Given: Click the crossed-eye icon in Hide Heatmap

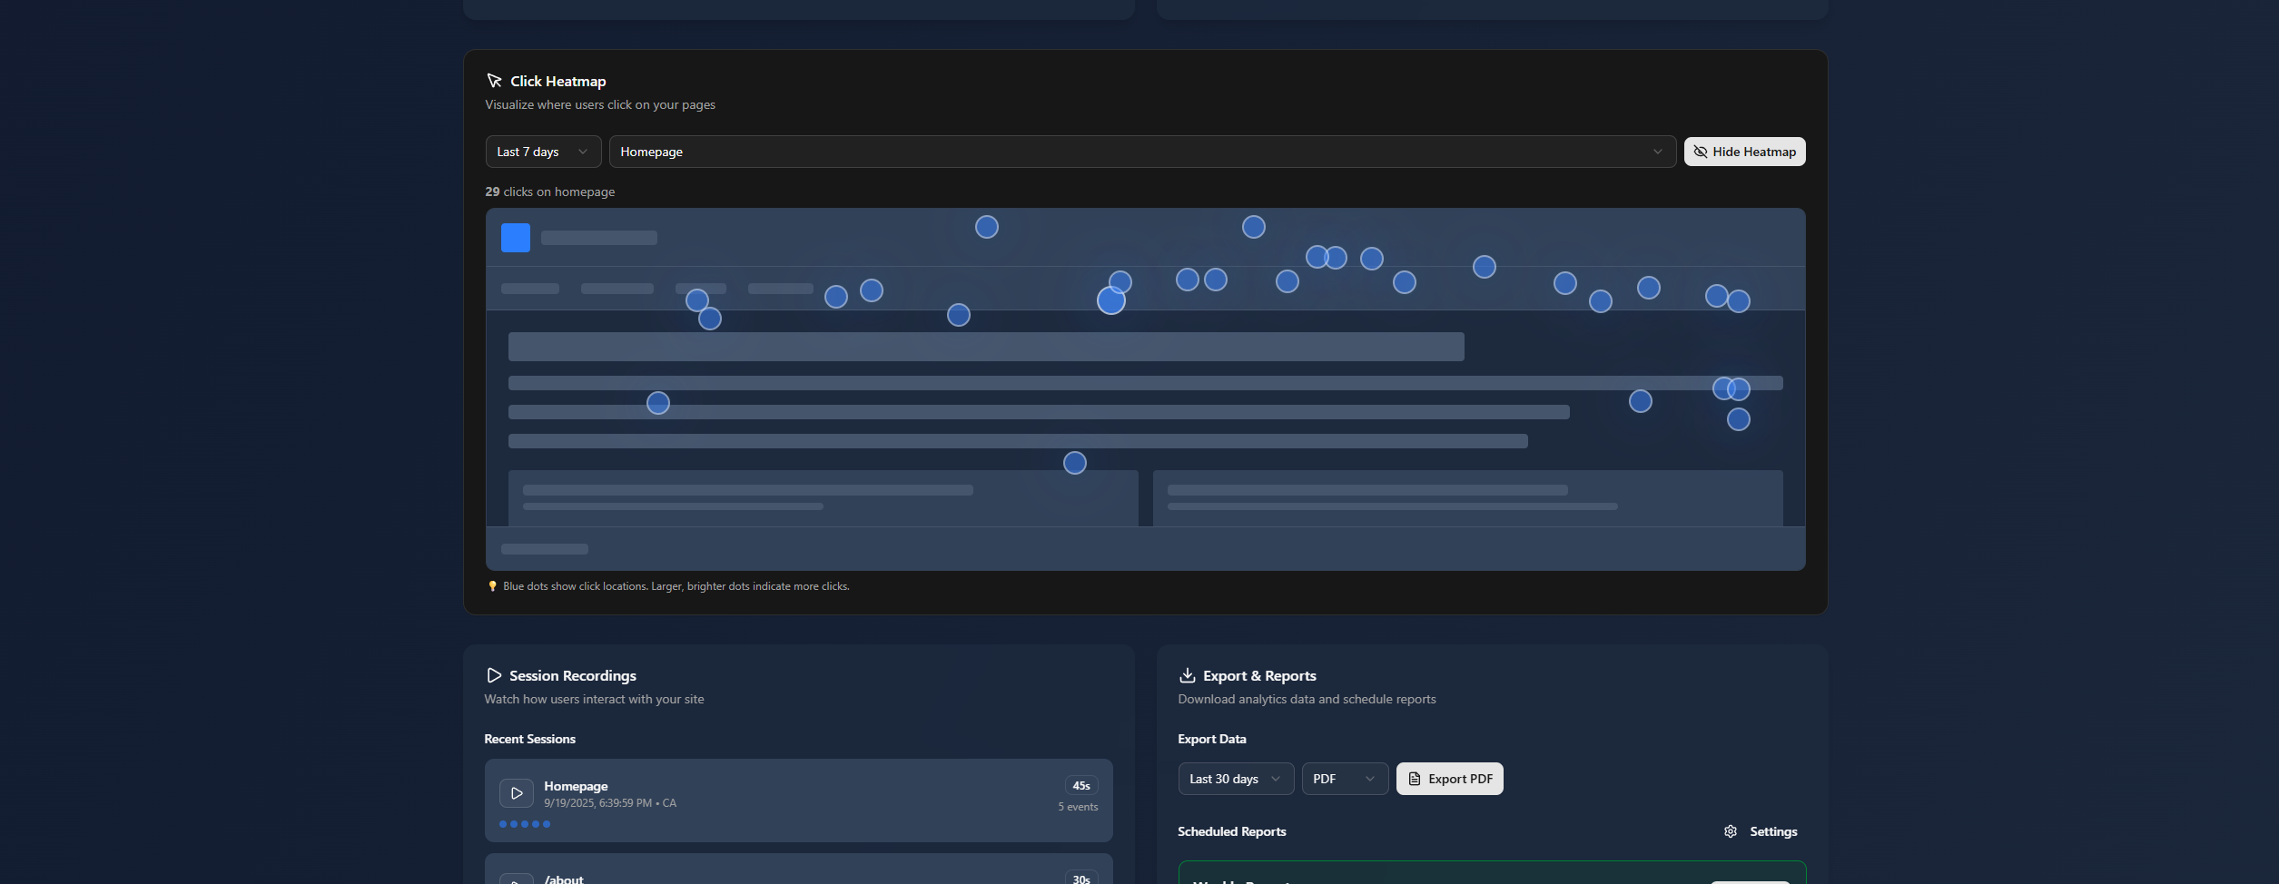Looking at the screenshot, I should click(x=1701, y=152).
